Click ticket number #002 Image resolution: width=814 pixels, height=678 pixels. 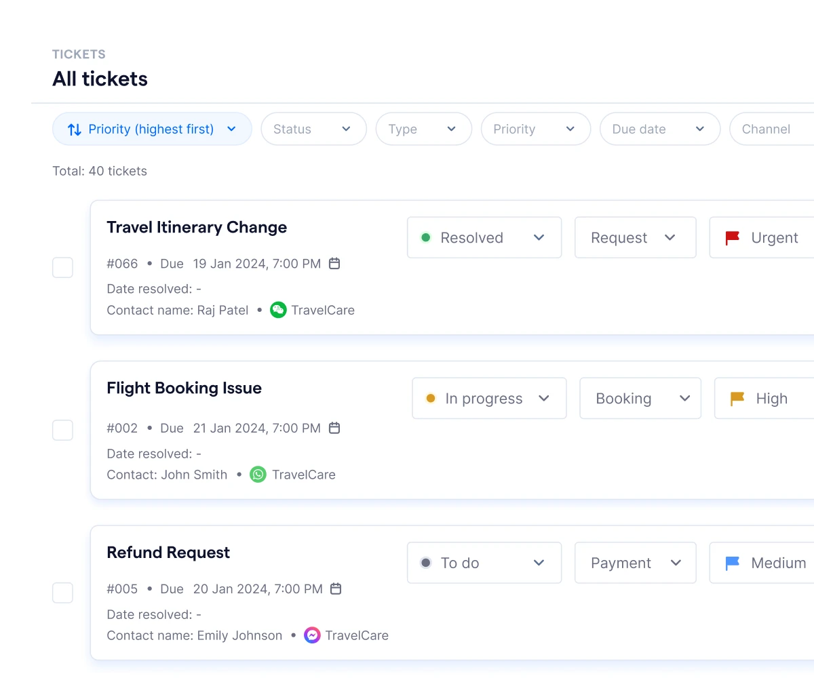point(122,428)
